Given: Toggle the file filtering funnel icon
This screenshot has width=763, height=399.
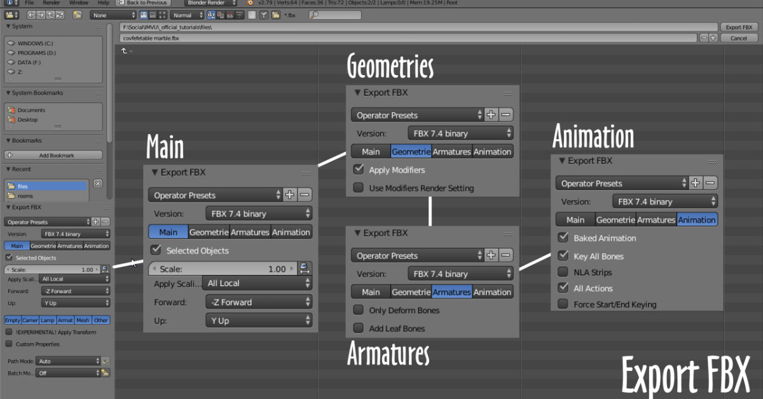Looking at the screenshot, I should click(x=264, y=15).
